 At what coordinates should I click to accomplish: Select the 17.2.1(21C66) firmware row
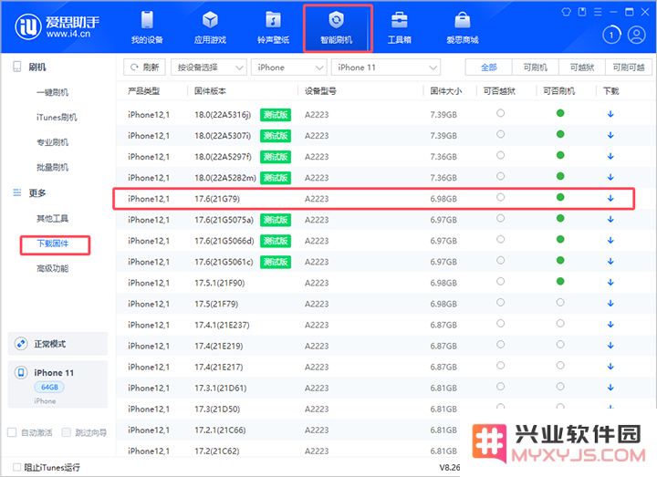(x=287, y=430)
